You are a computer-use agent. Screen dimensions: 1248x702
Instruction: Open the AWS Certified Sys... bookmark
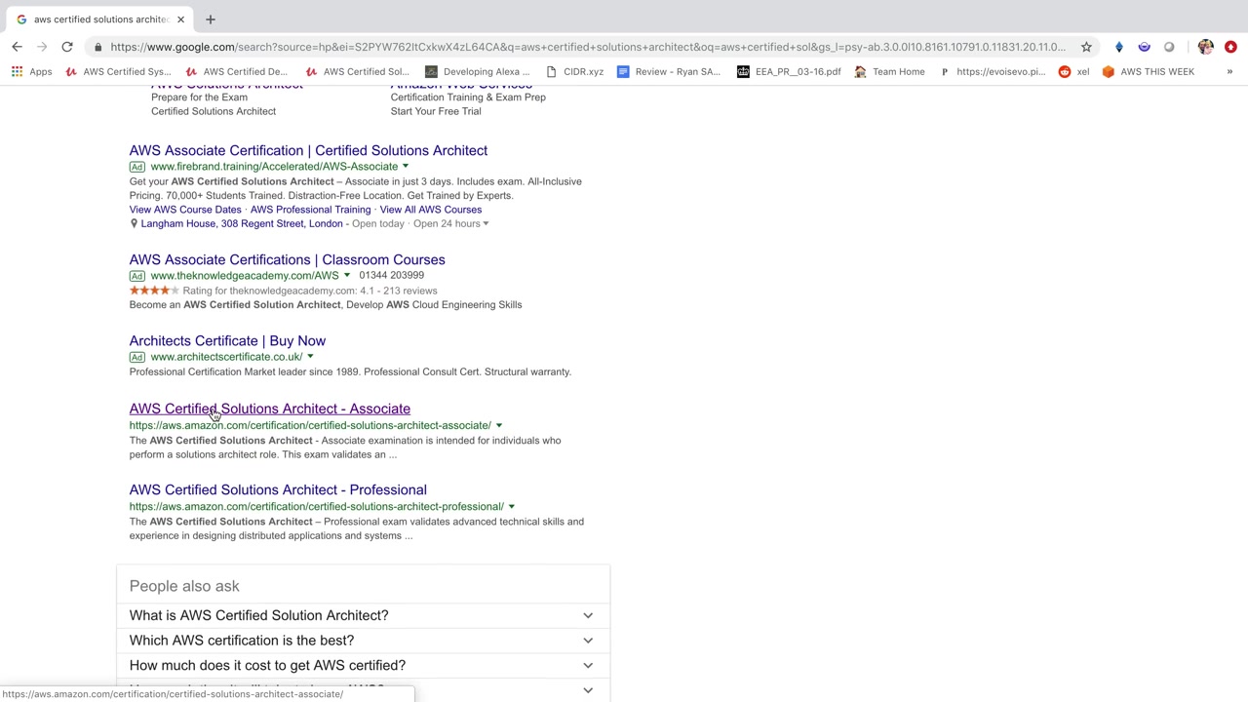118,71
